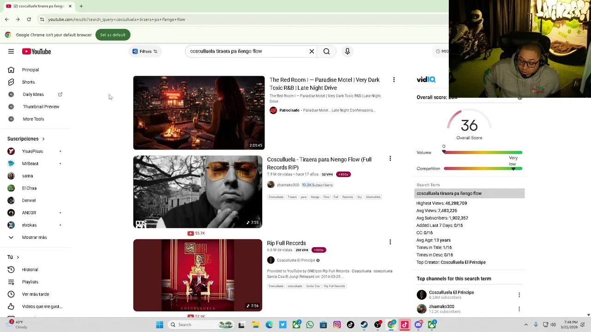Go back in Chrome
This screenshot has height=332, width=591.
click(6, 19)
